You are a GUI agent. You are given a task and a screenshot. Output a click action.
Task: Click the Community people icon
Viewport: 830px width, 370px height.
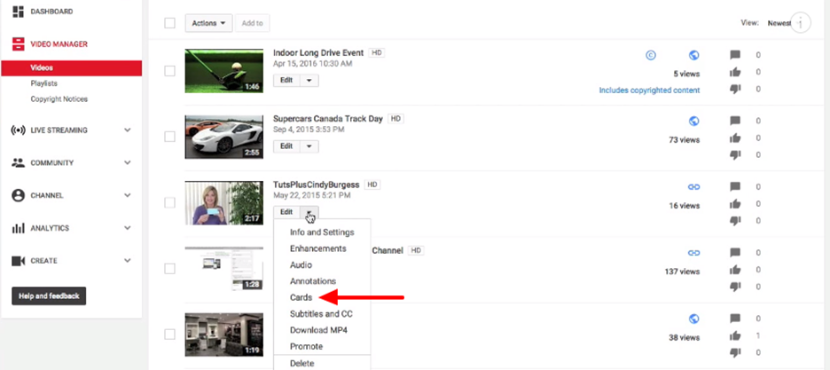pyautogui.click(x=18, y=163)
